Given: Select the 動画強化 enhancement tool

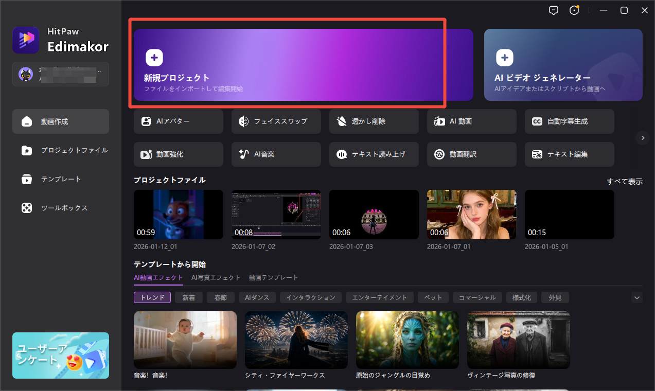Looking at the screenshot, I should (x=178, y=154).
